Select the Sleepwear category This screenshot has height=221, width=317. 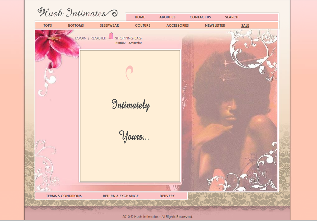pyautogui.click(x=109, y=26)
